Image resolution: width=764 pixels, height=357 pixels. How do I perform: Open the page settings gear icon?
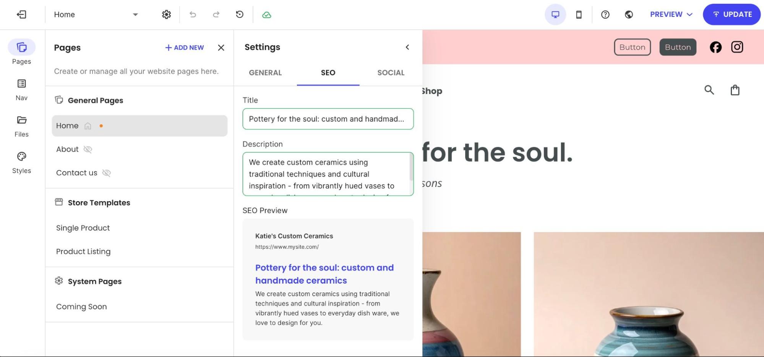tap(166, 15)
